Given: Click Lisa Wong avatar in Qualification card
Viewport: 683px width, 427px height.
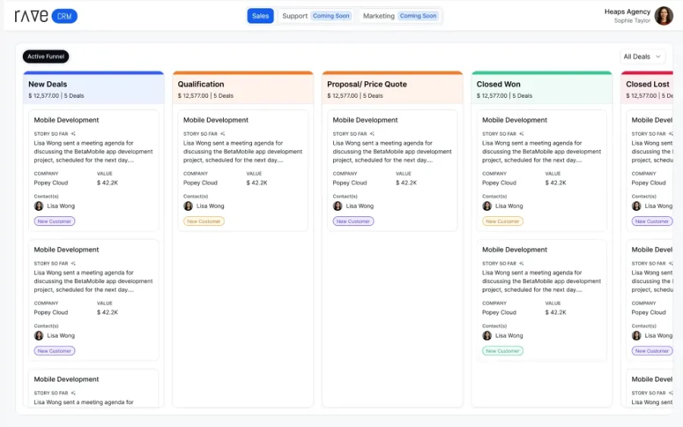Looking at the screenshot, I should click(188, 206).
